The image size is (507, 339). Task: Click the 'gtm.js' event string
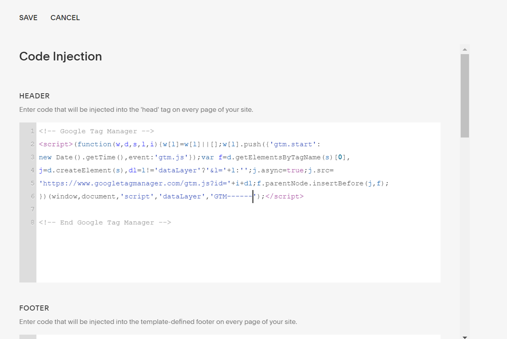(x=171, y=157)
